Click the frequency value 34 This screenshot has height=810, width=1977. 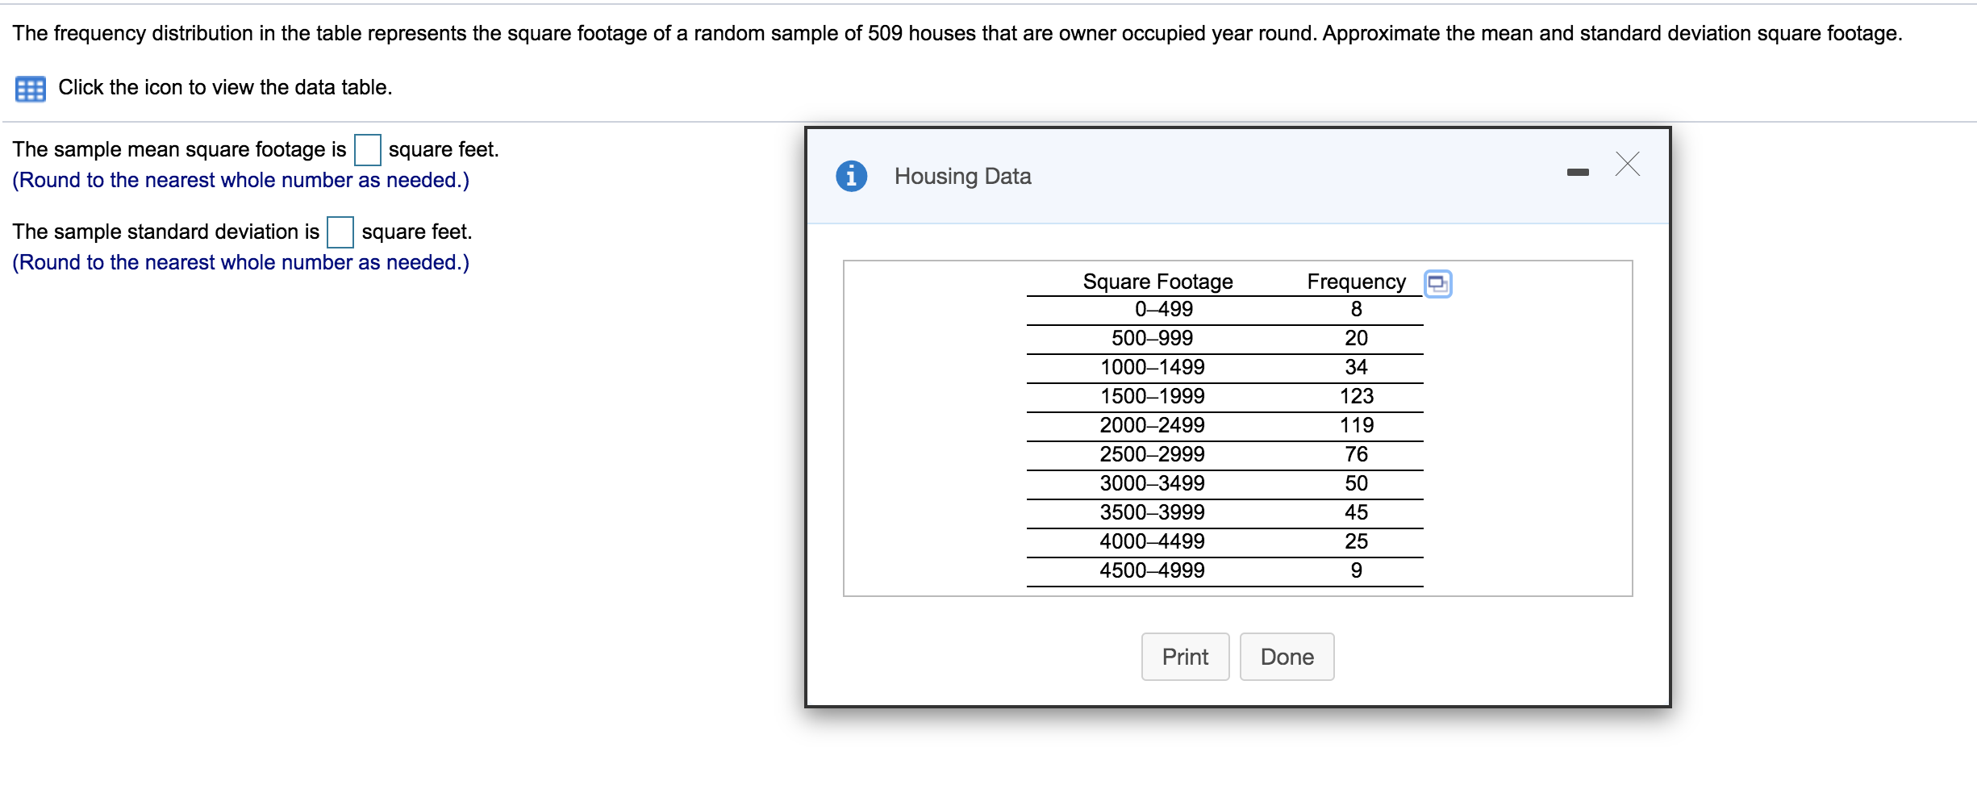coord(1357,367)
